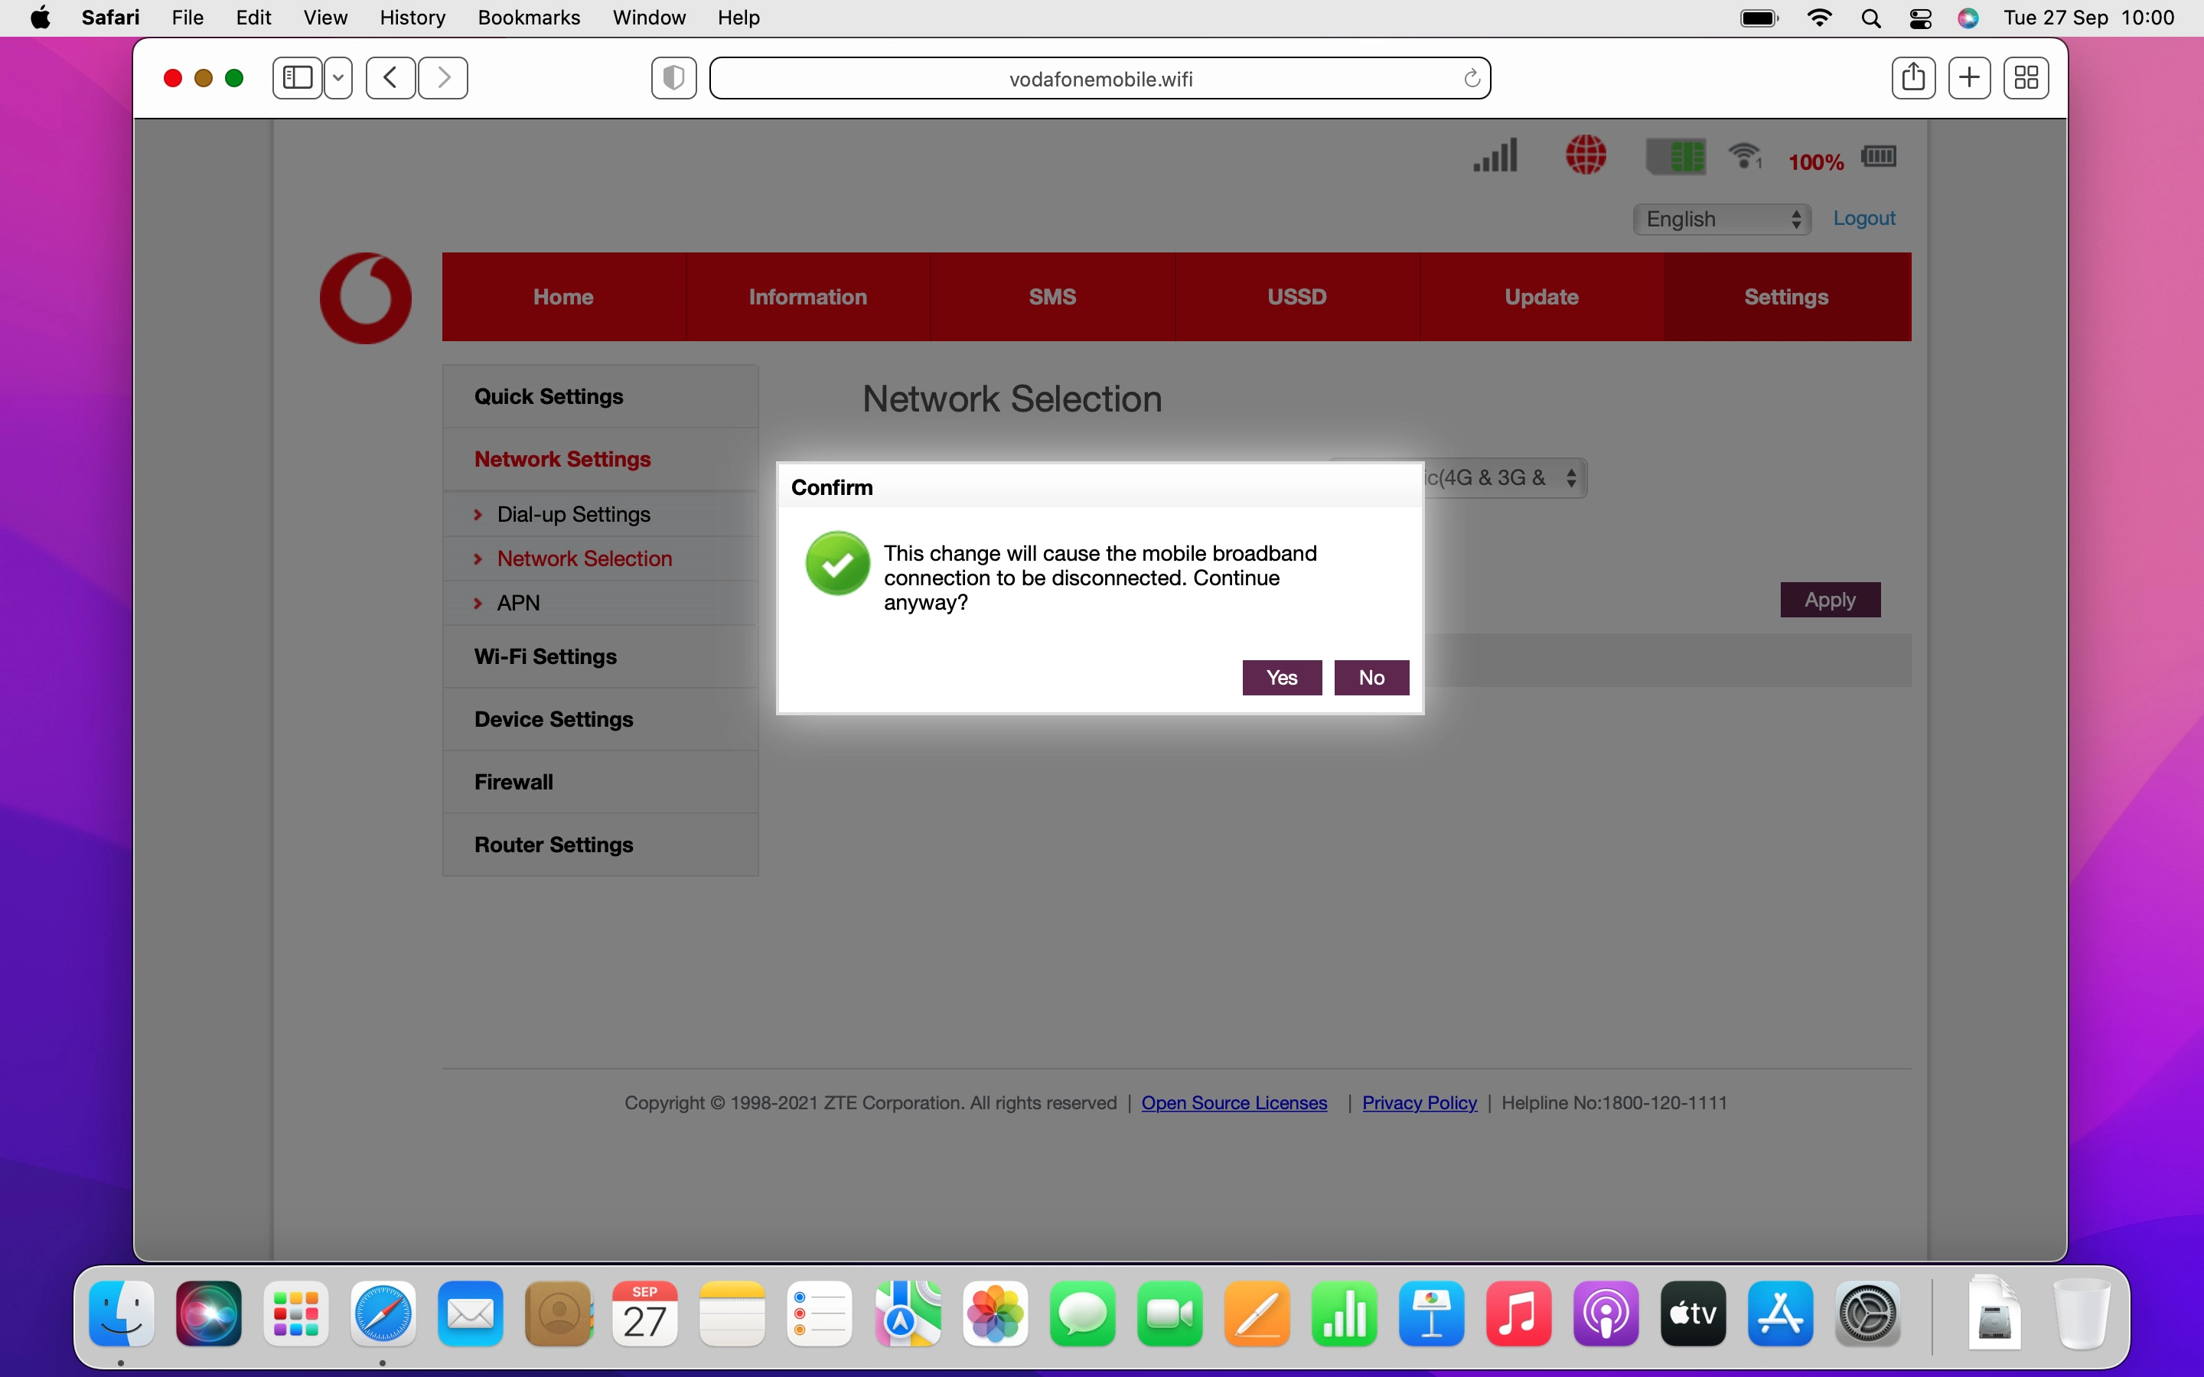
Task: Confirm with the Yes button
Action: (x=1281, y=678)
